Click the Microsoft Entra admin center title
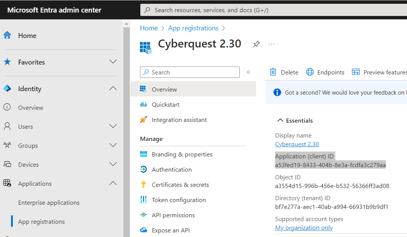Viewport: 407px width, 237px height. click(x=54, y=10)
